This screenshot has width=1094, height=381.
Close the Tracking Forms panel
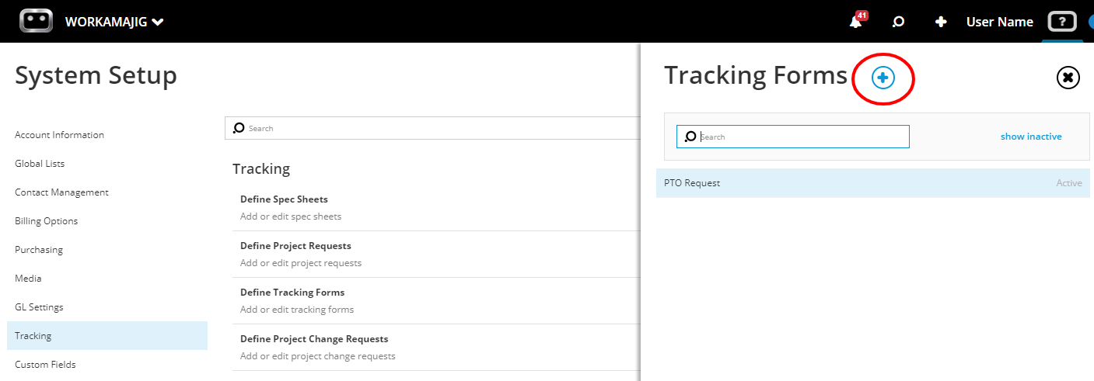(x=1068, y=77)
